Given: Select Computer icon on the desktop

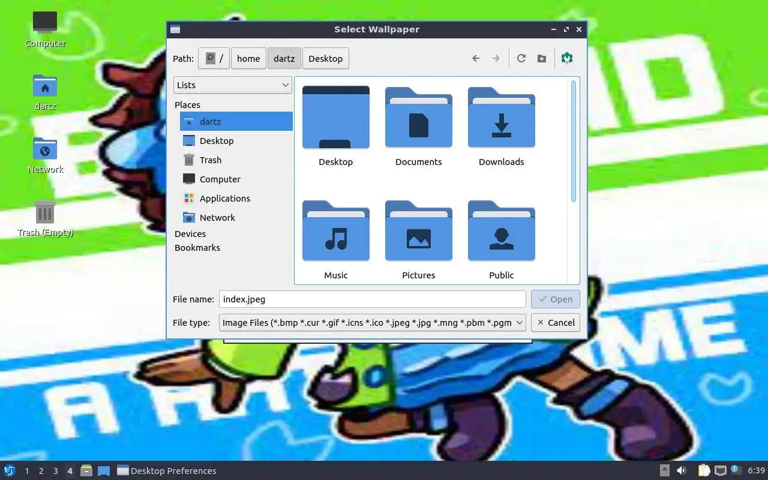Looking at the screenshot, I should [x=45, y=29].
